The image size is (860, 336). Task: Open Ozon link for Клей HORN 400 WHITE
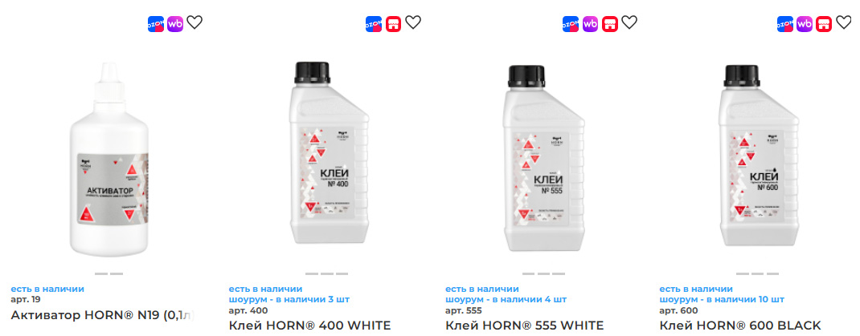point(374,24)
